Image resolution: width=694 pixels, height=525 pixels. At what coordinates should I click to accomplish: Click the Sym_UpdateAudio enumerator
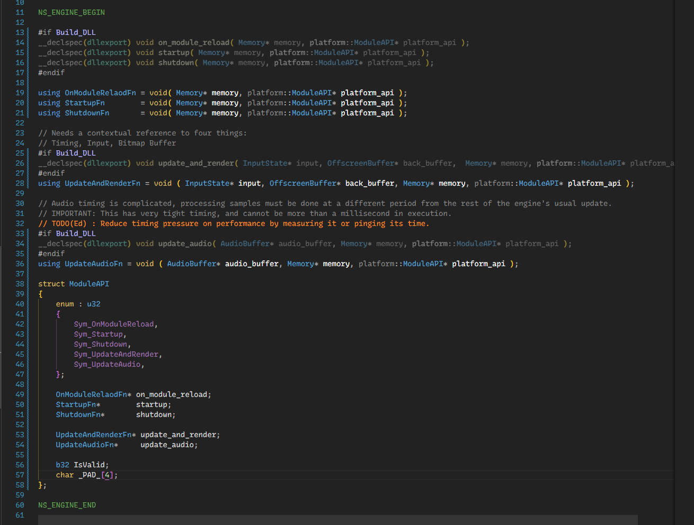(107, 364)
